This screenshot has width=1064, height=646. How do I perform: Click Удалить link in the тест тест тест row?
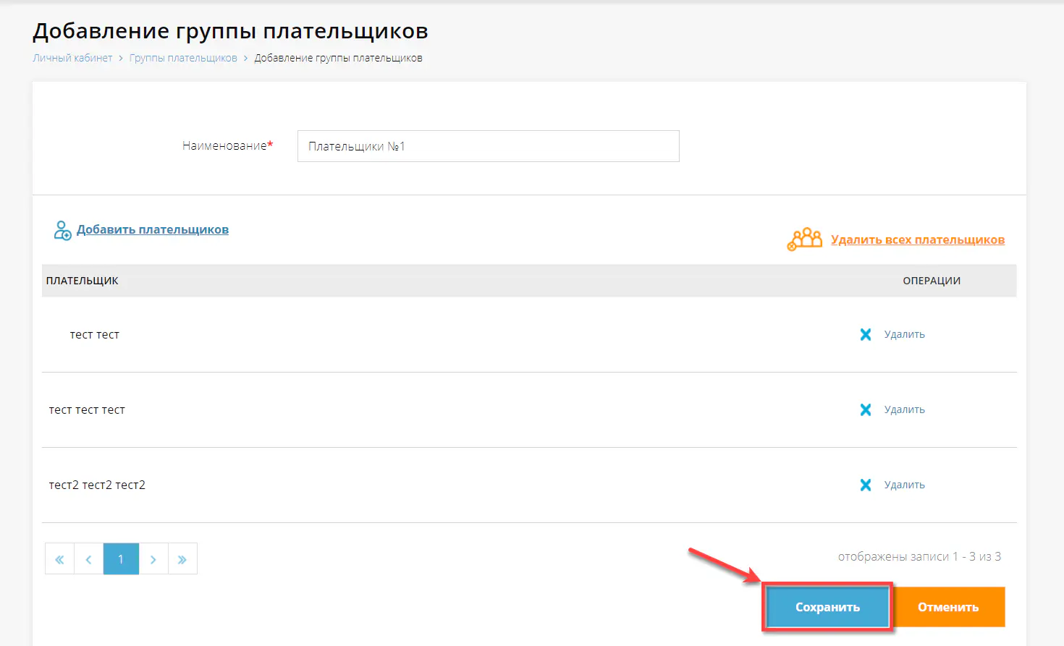(x=905, y=409)
